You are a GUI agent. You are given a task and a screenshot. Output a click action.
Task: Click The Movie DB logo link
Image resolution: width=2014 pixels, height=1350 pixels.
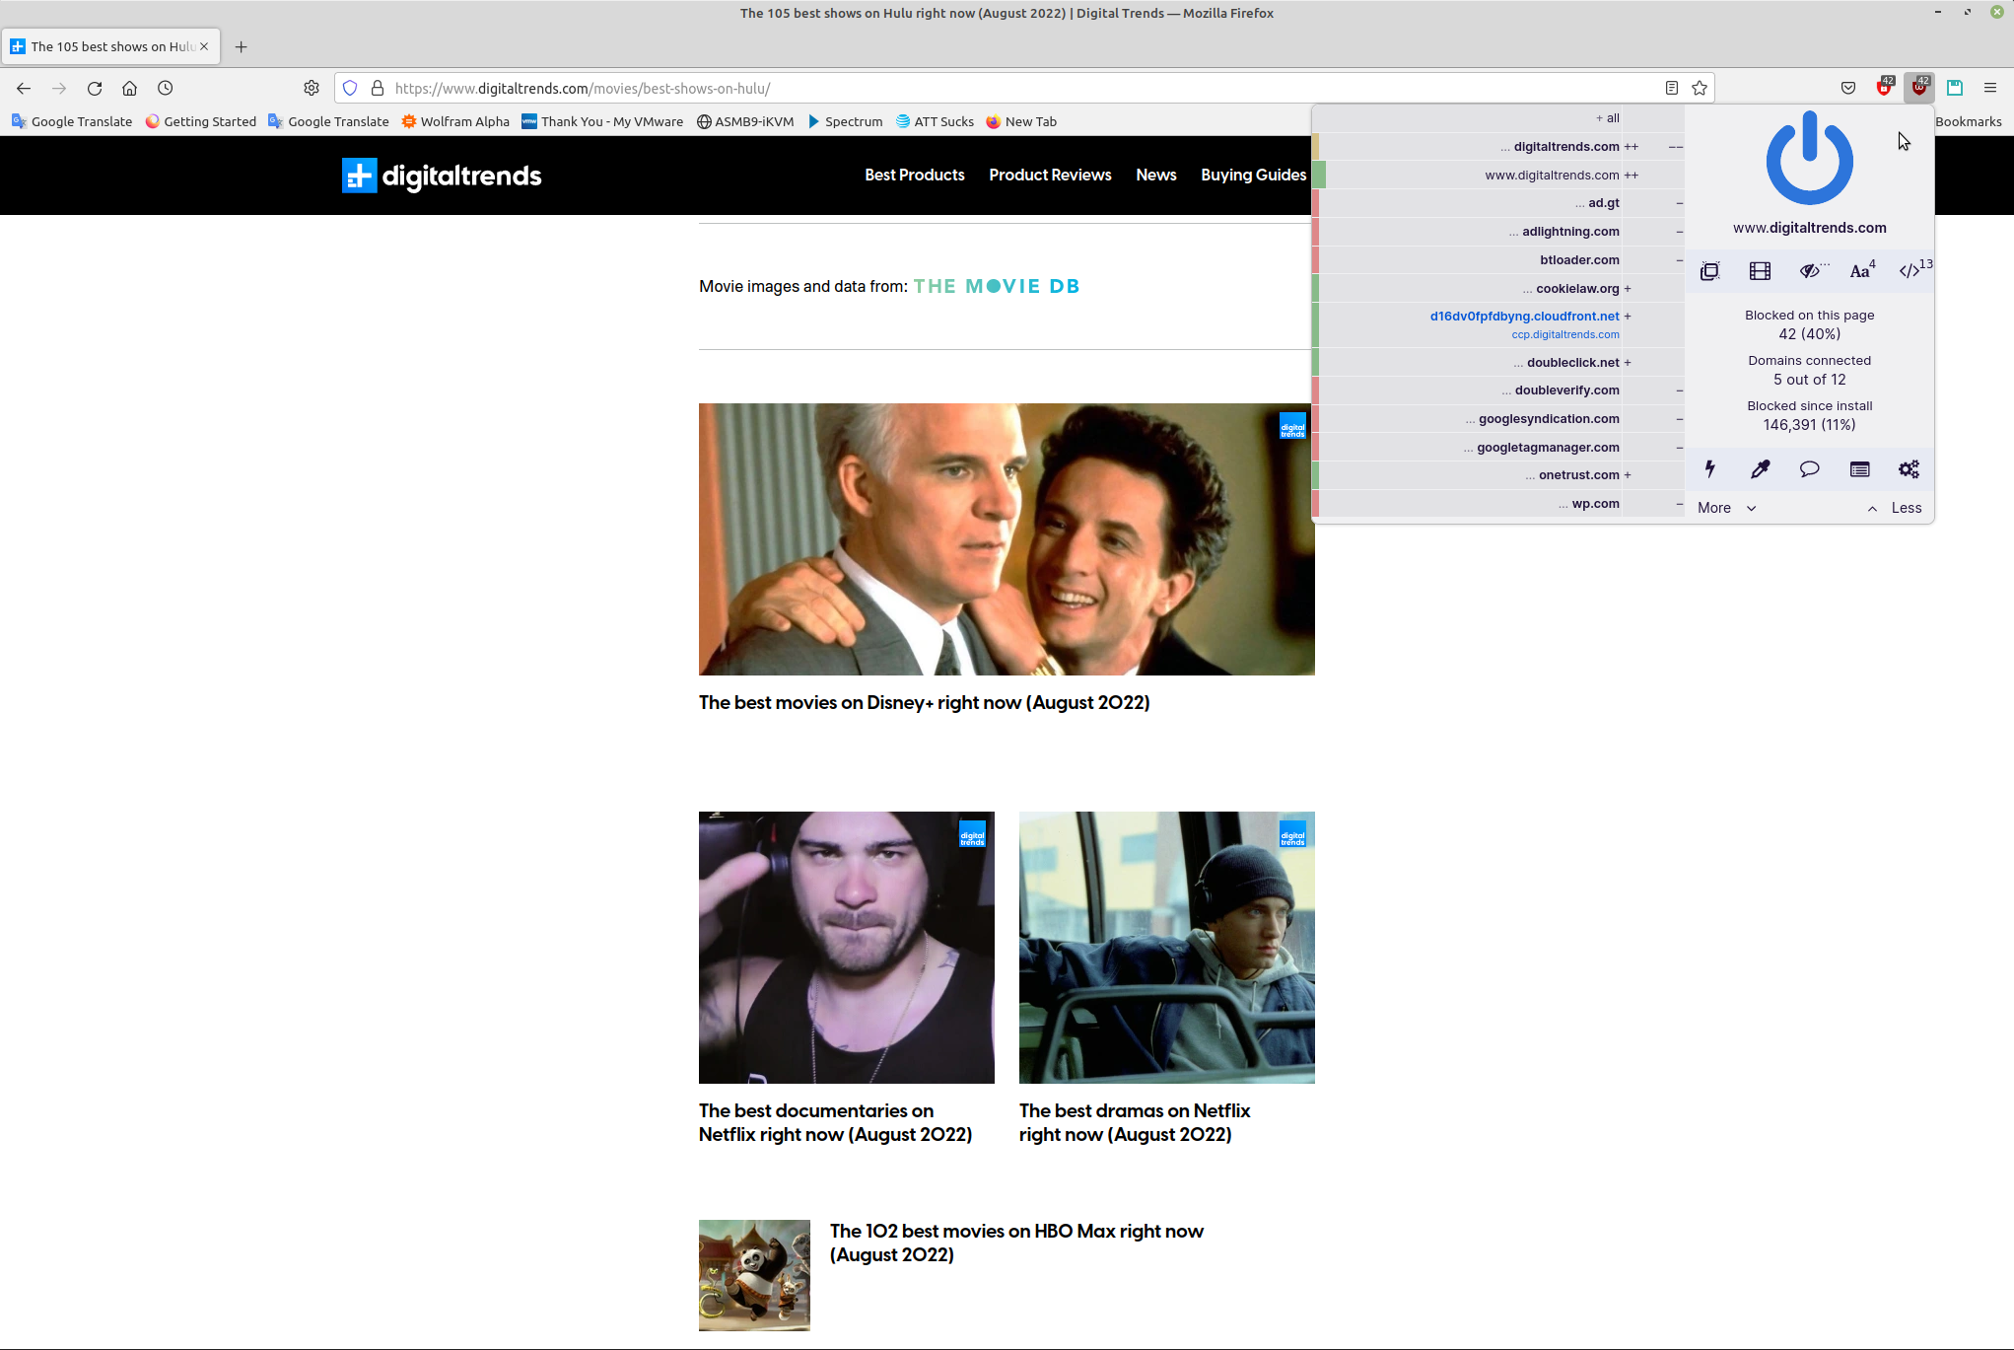coord(996,286)
